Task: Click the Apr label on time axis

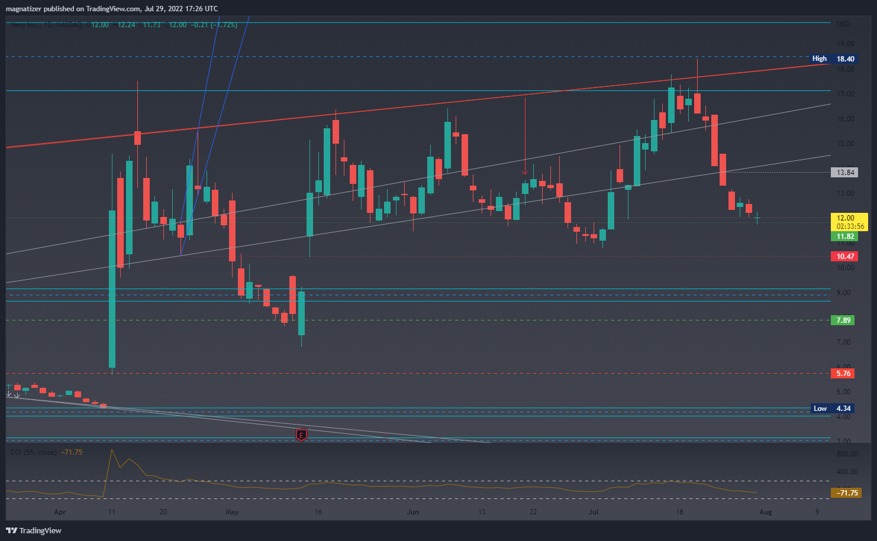Action: (x=60, y=512)
